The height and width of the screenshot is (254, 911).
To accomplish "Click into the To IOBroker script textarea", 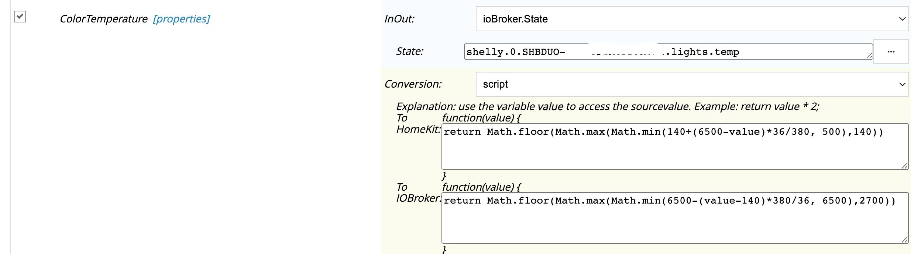I will pyautogui.click(x=674, y=218).
